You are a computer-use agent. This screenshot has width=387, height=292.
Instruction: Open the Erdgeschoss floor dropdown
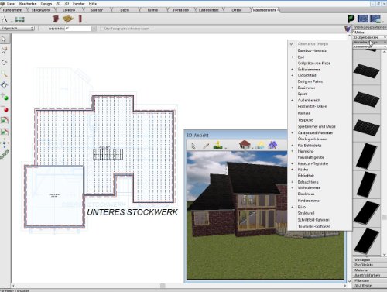(17, 29)
